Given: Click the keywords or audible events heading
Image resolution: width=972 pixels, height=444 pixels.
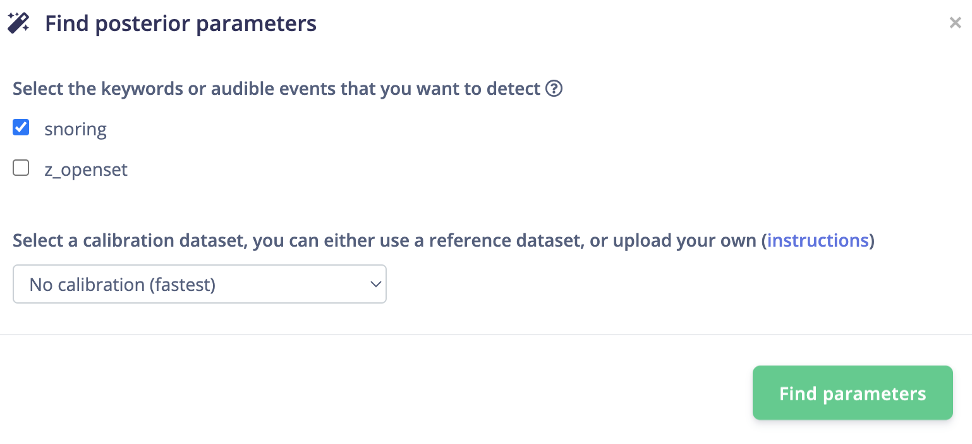Looking at the screenshot, I should tap(277, 89).
